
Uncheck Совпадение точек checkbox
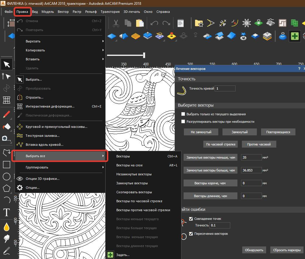tap(191, 219)
